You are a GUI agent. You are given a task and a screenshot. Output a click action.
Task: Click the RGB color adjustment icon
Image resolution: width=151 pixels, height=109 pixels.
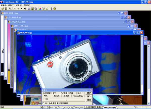pos(40,9)
